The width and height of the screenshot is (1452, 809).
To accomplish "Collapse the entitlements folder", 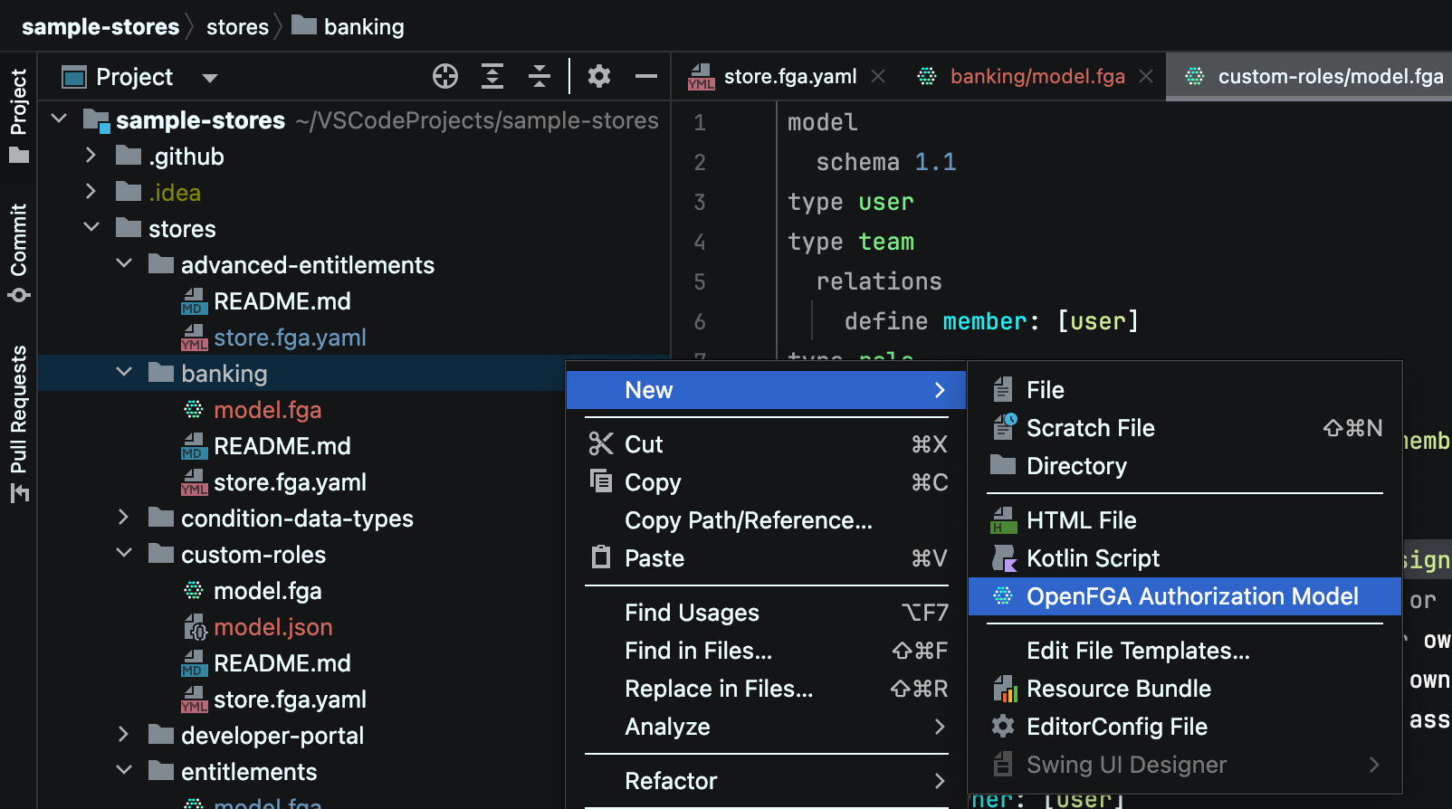I will [x=124, y=770].
